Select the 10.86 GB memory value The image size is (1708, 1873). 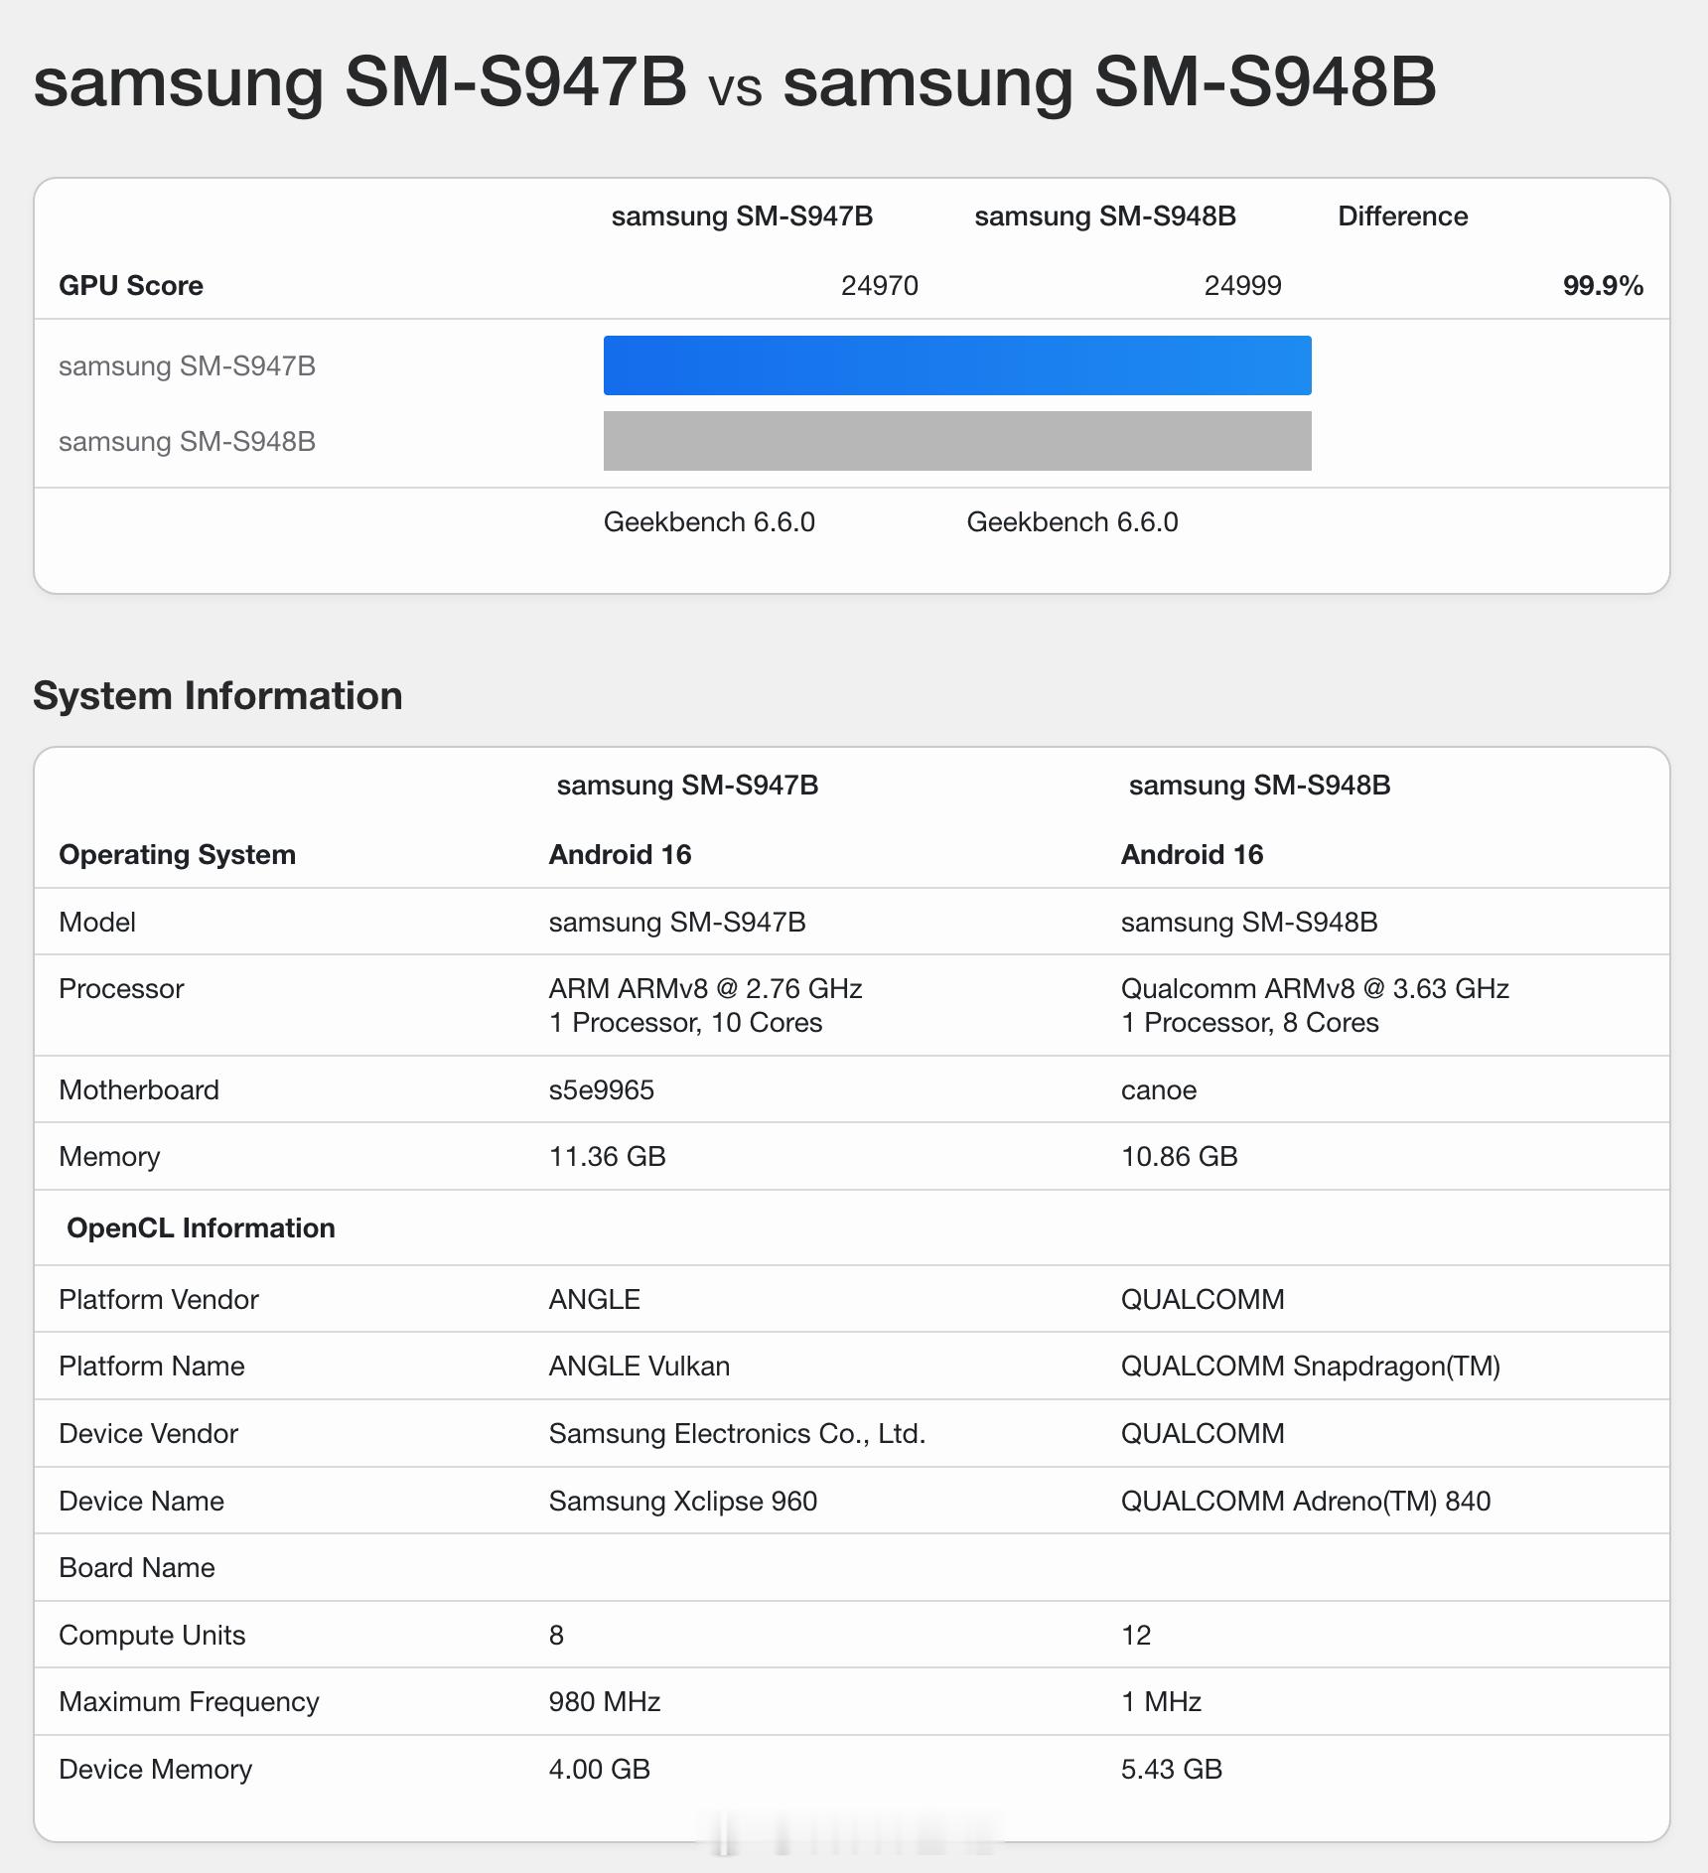[1180, 1157]
